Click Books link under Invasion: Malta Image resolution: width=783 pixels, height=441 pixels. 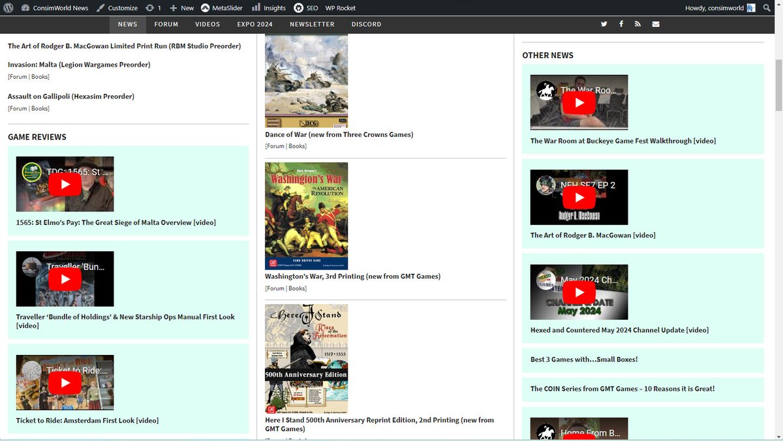(40, 76)
